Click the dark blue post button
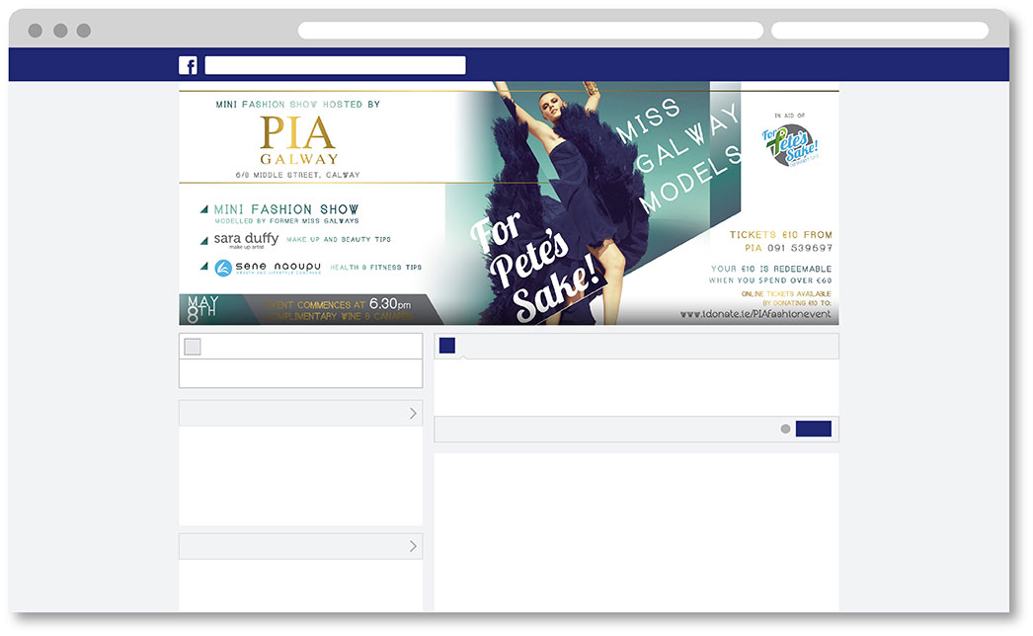 click(x=813, y=429)
